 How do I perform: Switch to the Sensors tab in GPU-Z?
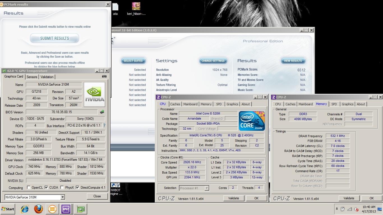[x=32, y=77]
